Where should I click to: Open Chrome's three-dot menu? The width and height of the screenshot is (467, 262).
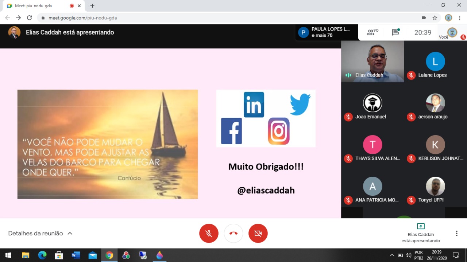click(459, 18)
